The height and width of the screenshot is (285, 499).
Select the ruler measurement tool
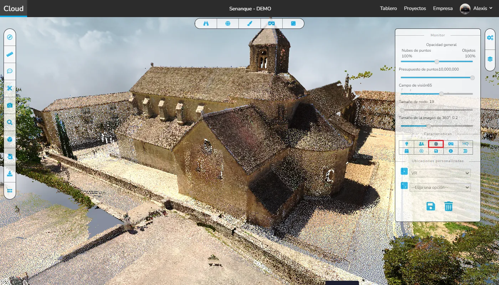[10, 54]
